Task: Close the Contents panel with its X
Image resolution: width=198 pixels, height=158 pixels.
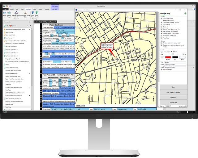Action: coord(31,22)
